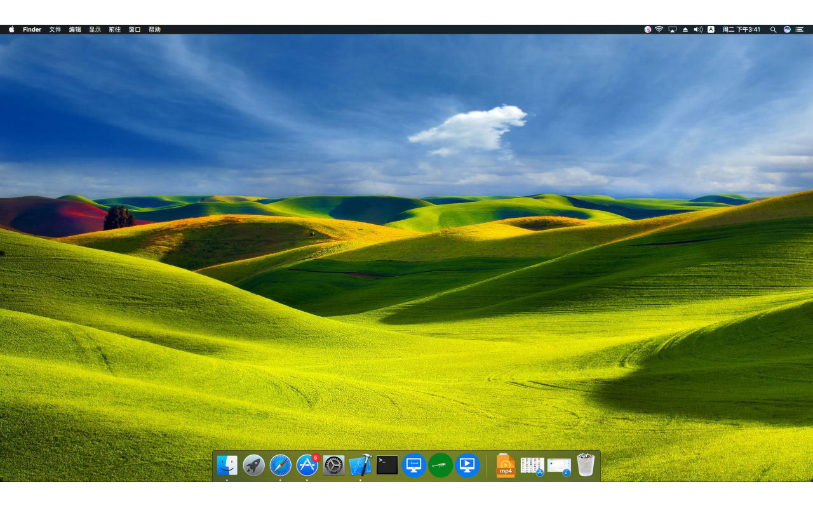The width and height of the screenshot is (813, 508).
Task: Open the 帮助 menu
Action: (154, 29)
